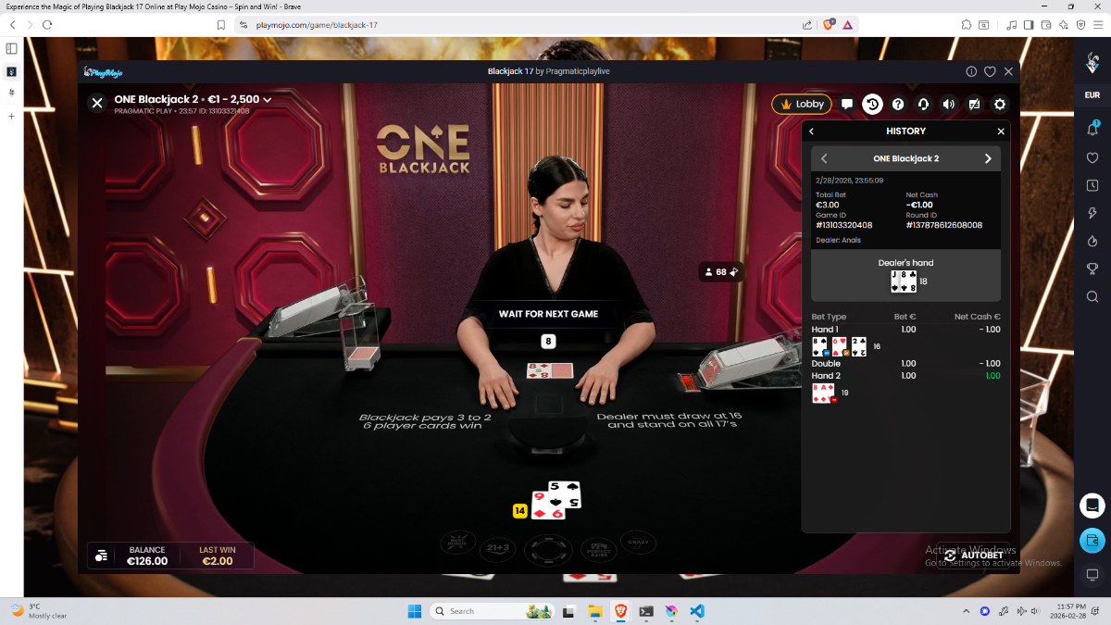Open the trophy icon in right sidebar

1092,269
